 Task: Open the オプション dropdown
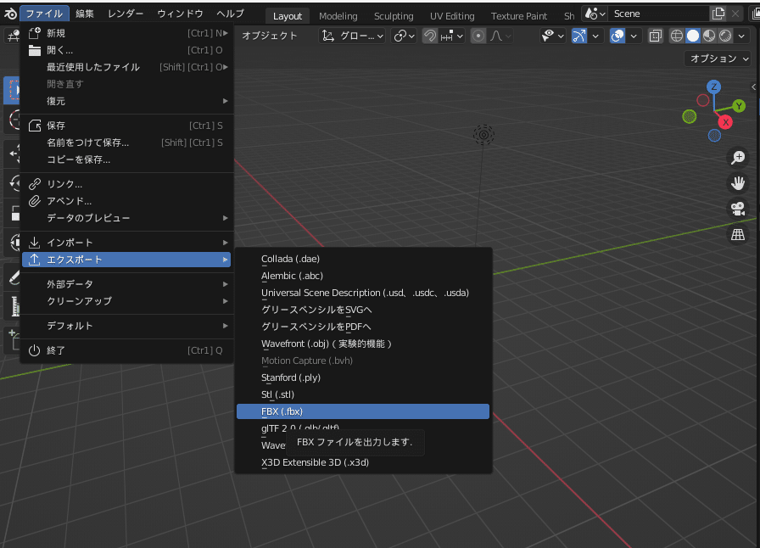coord(719,59)
